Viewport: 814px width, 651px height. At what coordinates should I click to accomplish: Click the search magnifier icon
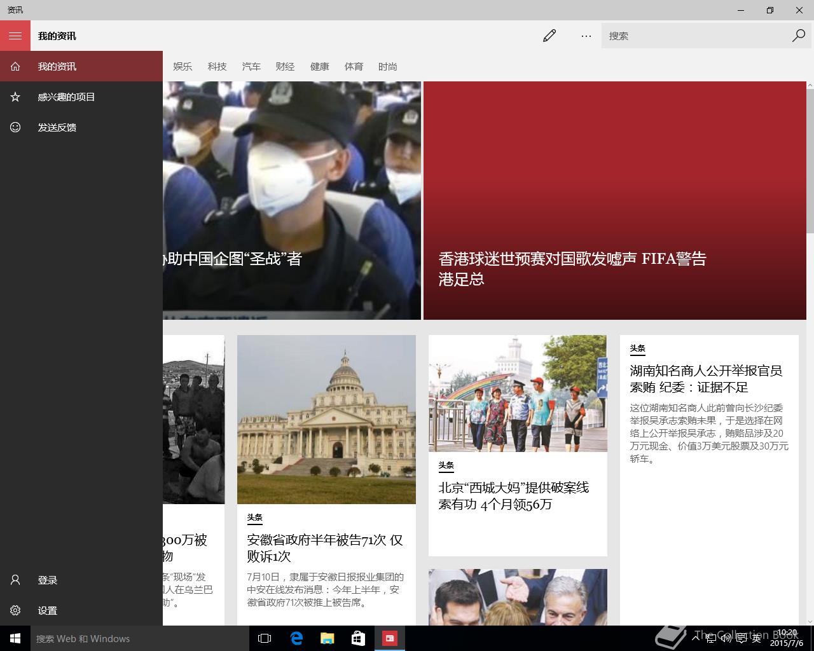799,36
